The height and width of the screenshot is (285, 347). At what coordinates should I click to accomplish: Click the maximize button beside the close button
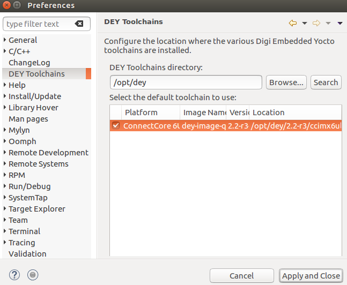point(17,5)
